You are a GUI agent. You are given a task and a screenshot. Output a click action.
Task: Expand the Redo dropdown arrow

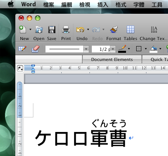pos(103,30)
